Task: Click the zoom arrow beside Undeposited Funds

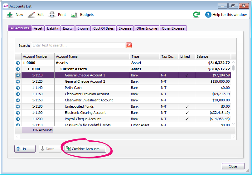Action: (18, 106)
